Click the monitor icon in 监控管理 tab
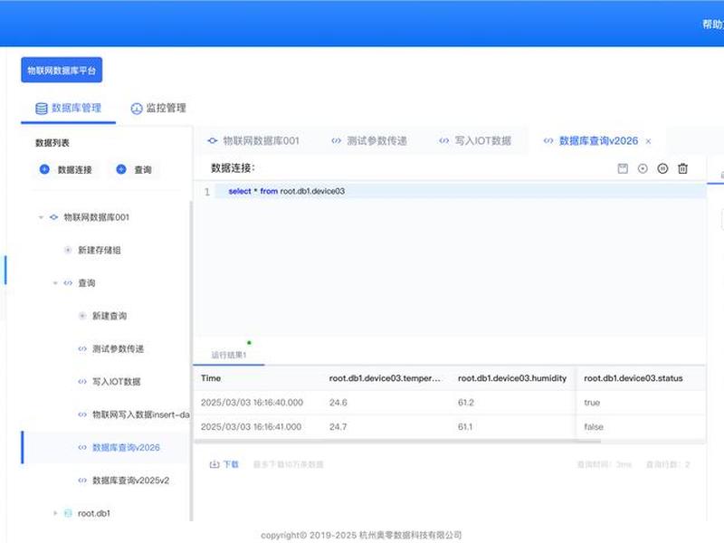724x543 pixels. [137, 109]
